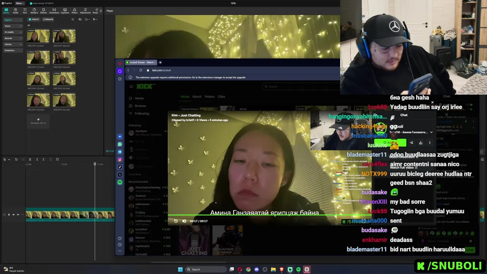487x274 pixels.
Task: Click the Windows Start button
Action: click(180, 269)
